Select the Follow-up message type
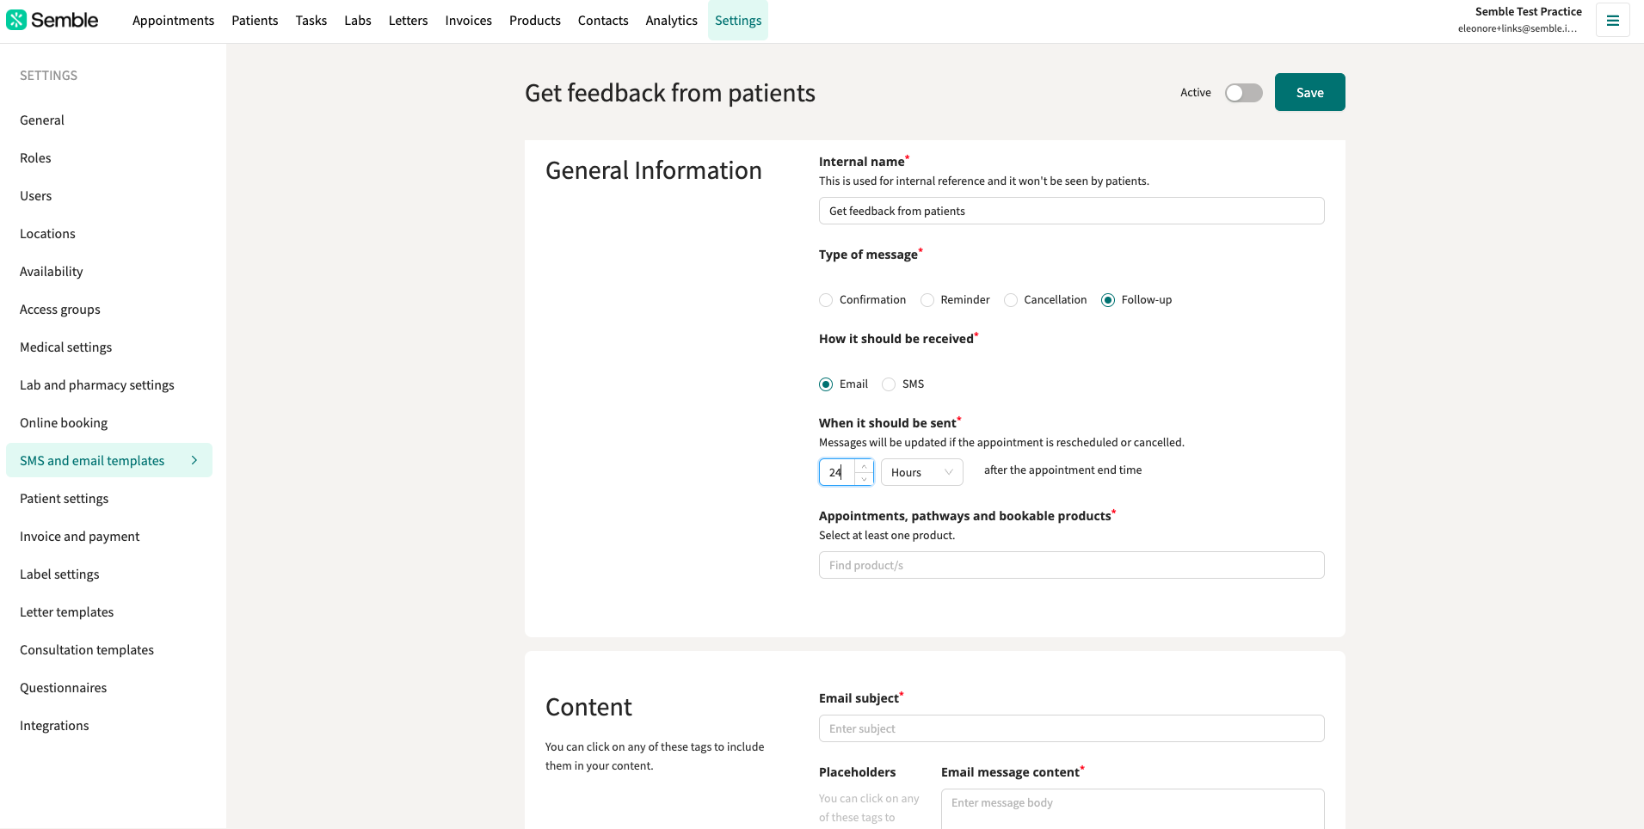The image size is (1644, 829). coord(1108,300)
